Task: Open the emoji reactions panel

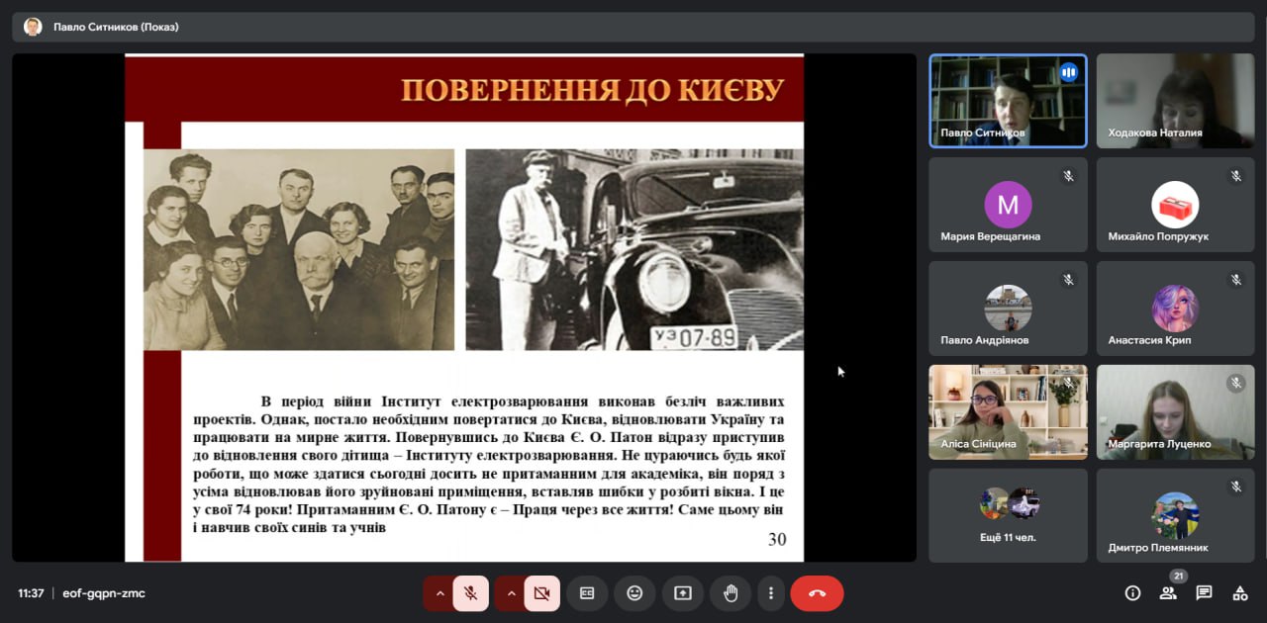Action: tap(634, 593)
